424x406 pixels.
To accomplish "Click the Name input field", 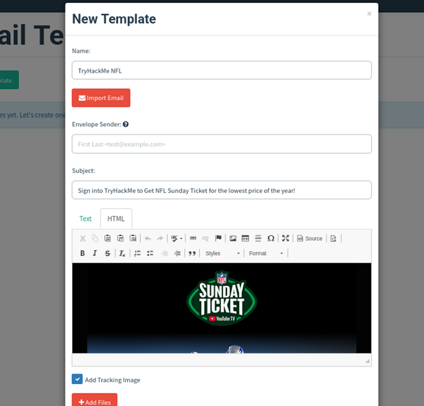I will pos(222,70).
